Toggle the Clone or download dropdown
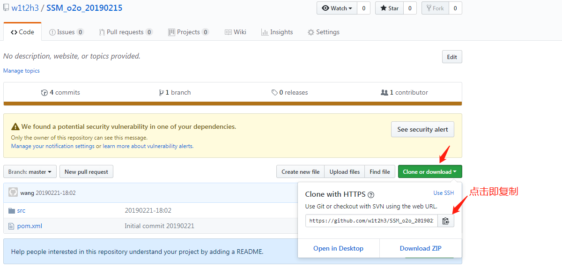This screenshot has height=267, width=562. (430, 172)
